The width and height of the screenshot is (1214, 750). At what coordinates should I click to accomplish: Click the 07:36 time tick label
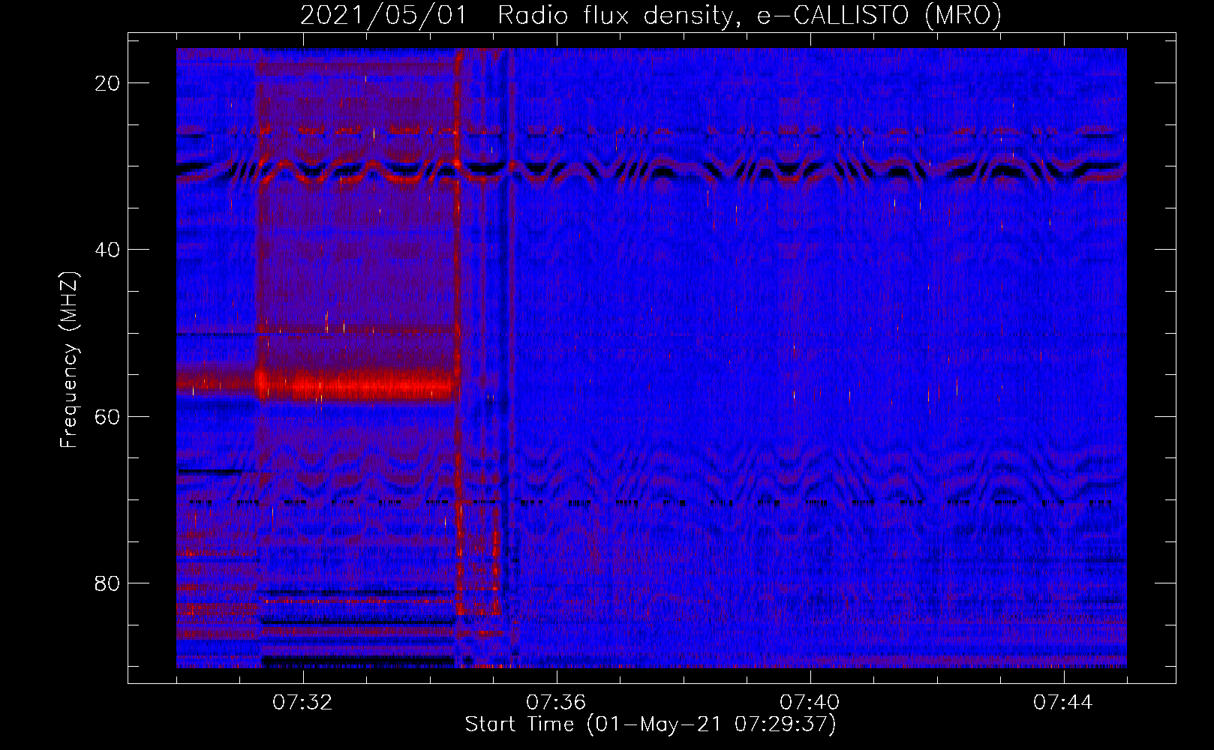coord(556,703)
